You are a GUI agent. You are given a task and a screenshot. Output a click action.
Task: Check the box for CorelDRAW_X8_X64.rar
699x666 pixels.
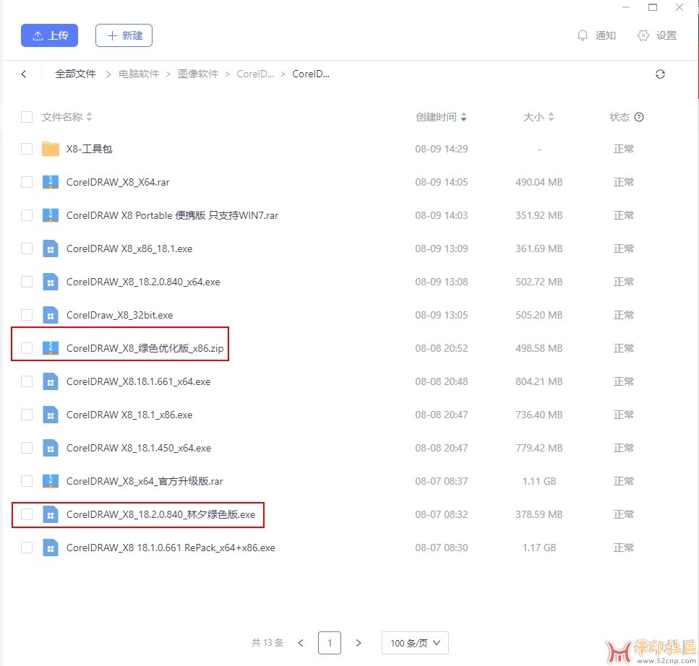(x=27, y=182)
